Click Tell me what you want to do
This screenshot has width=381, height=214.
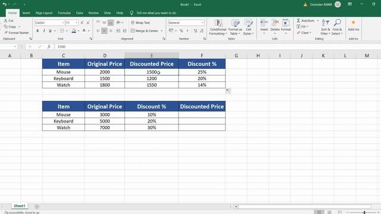156,13
